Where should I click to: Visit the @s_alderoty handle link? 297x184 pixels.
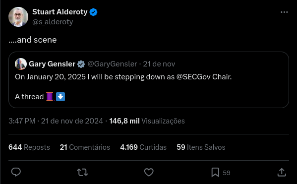pos(53,22)
